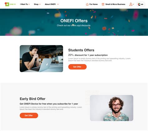Image resolution: width=148 pixels, height=131 pixels.
Task: Open the chevron next to the account icon
Action: pos(133,4)
